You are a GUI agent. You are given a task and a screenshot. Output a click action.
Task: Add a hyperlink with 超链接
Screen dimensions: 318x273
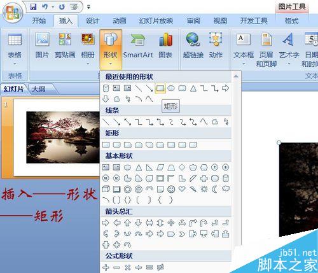point(193,46)
